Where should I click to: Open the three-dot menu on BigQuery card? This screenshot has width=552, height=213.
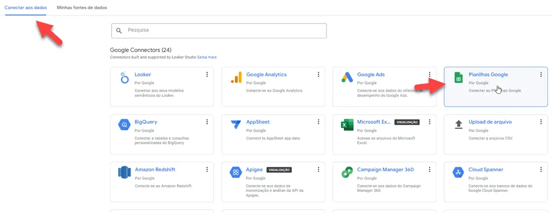(207, 122)
